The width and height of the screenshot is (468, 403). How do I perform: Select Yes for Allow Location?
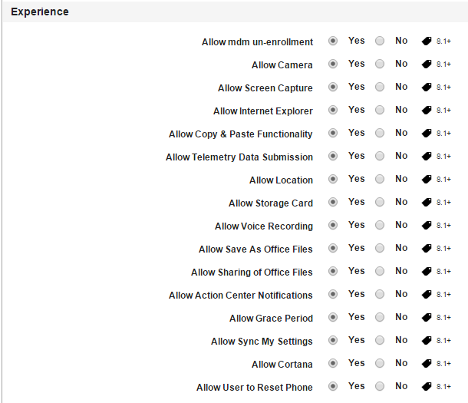[333, 179]
